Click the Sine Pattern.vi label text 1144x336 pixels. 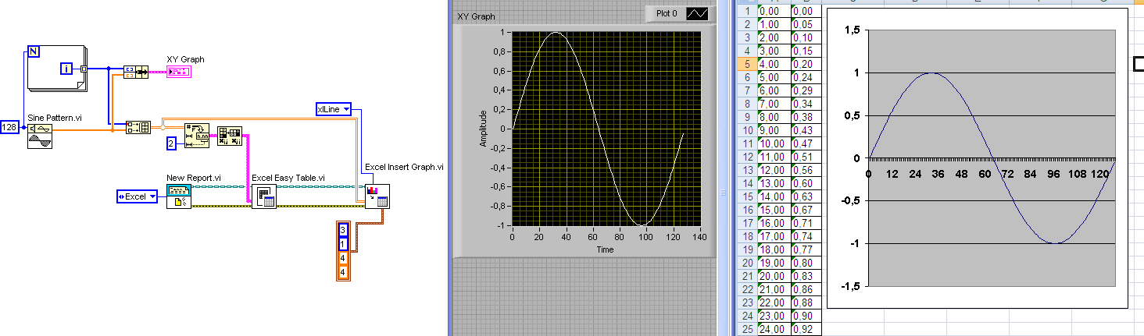[56, 117]
